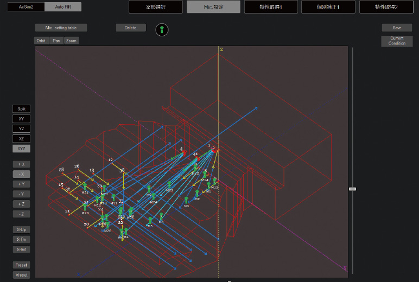
Task: Switch view to YZ plane
Action: tap(22, 129)
